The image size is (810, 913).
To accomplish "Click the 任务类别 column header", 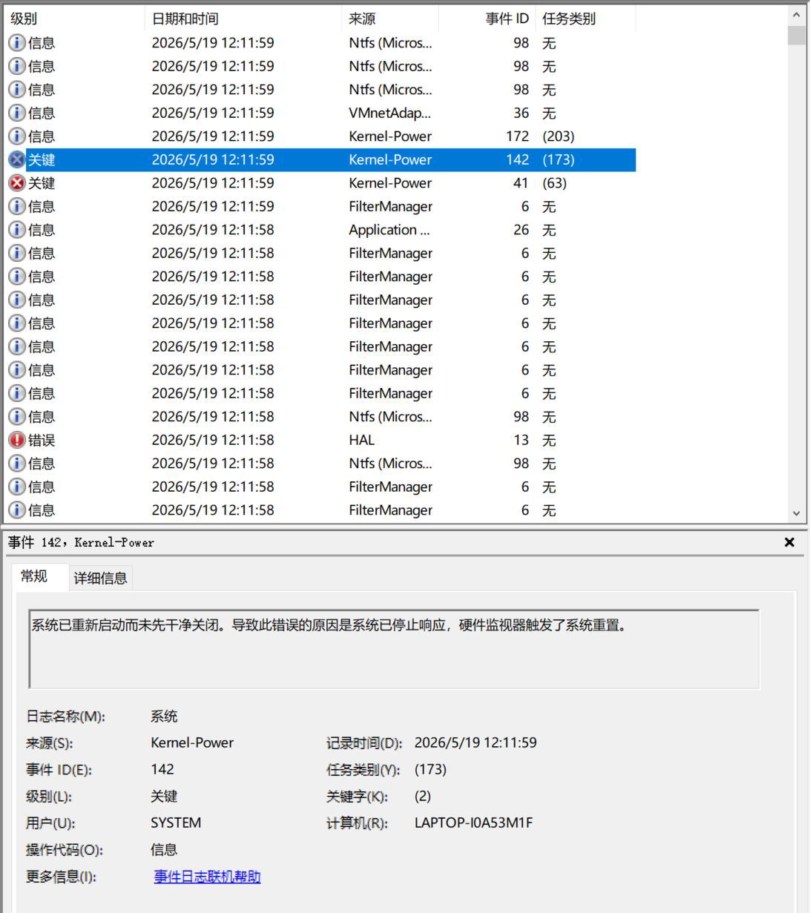I will pos(585,19).
